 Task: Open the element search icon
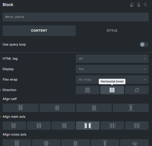(x=145, y=5)
